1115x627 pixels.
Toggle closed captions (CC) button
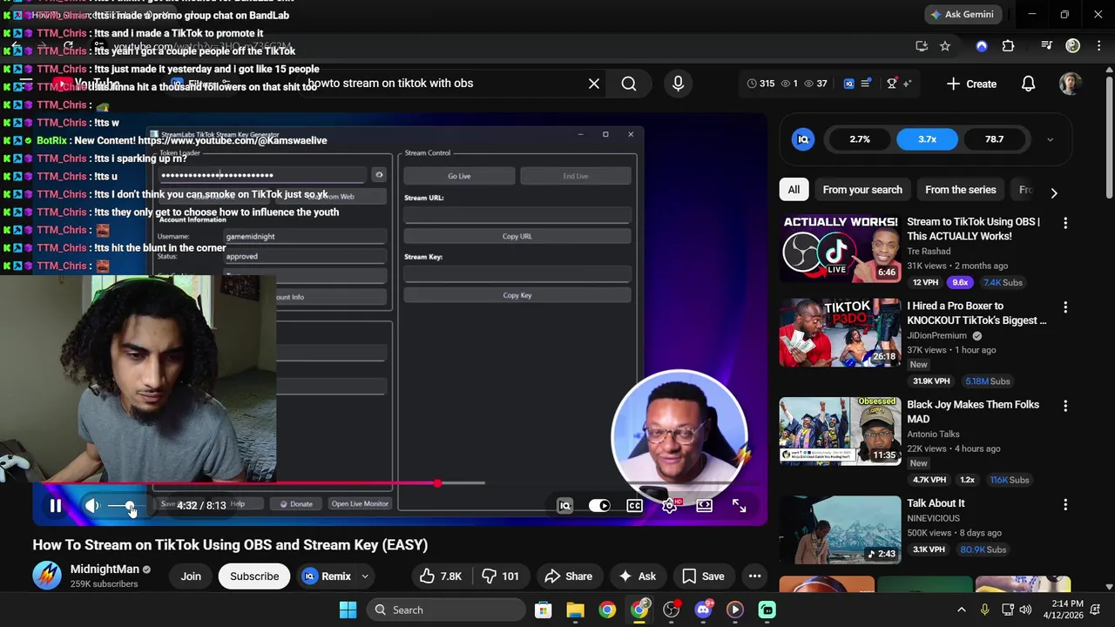[x=635, y=505]
